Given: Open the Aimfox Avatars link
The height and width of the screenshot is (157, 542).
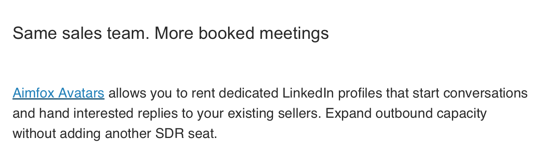Looking at the screenshot, I should pyautogui.click(x=58, y=93).
